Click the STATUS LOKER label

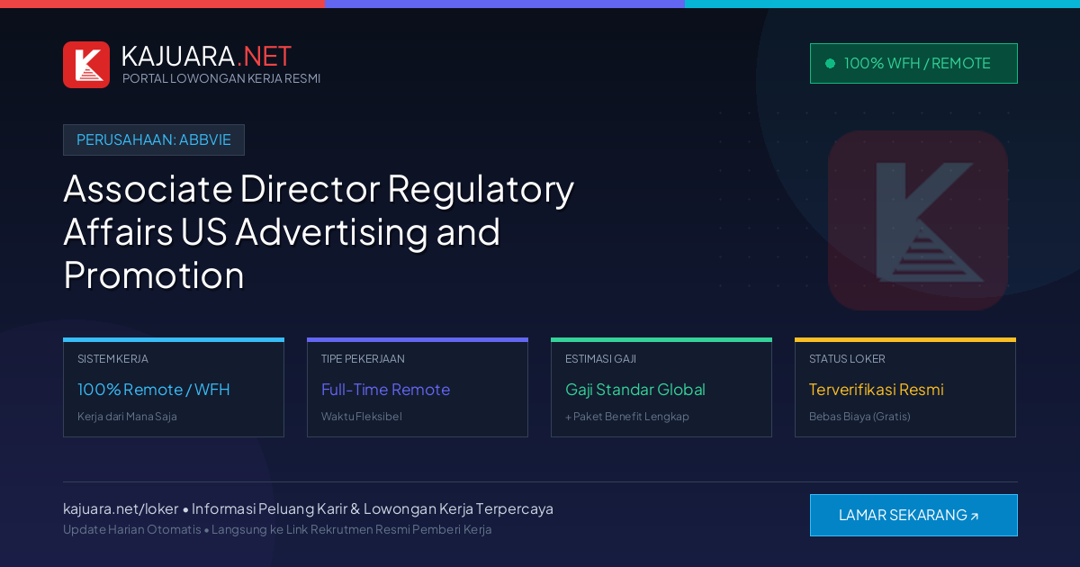847,359
